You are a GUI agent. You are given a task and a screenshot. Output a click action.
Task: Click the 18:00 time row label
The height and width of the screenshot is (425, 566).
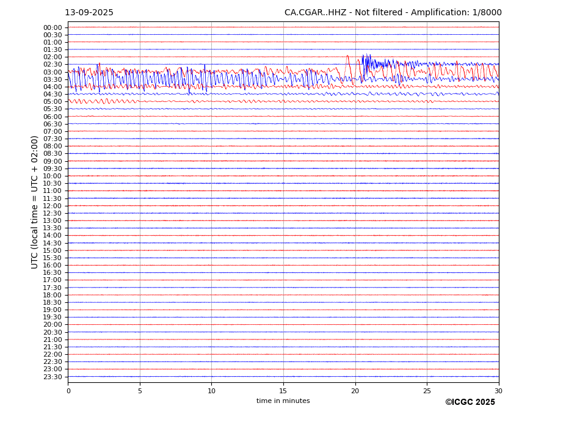[53, 296]
